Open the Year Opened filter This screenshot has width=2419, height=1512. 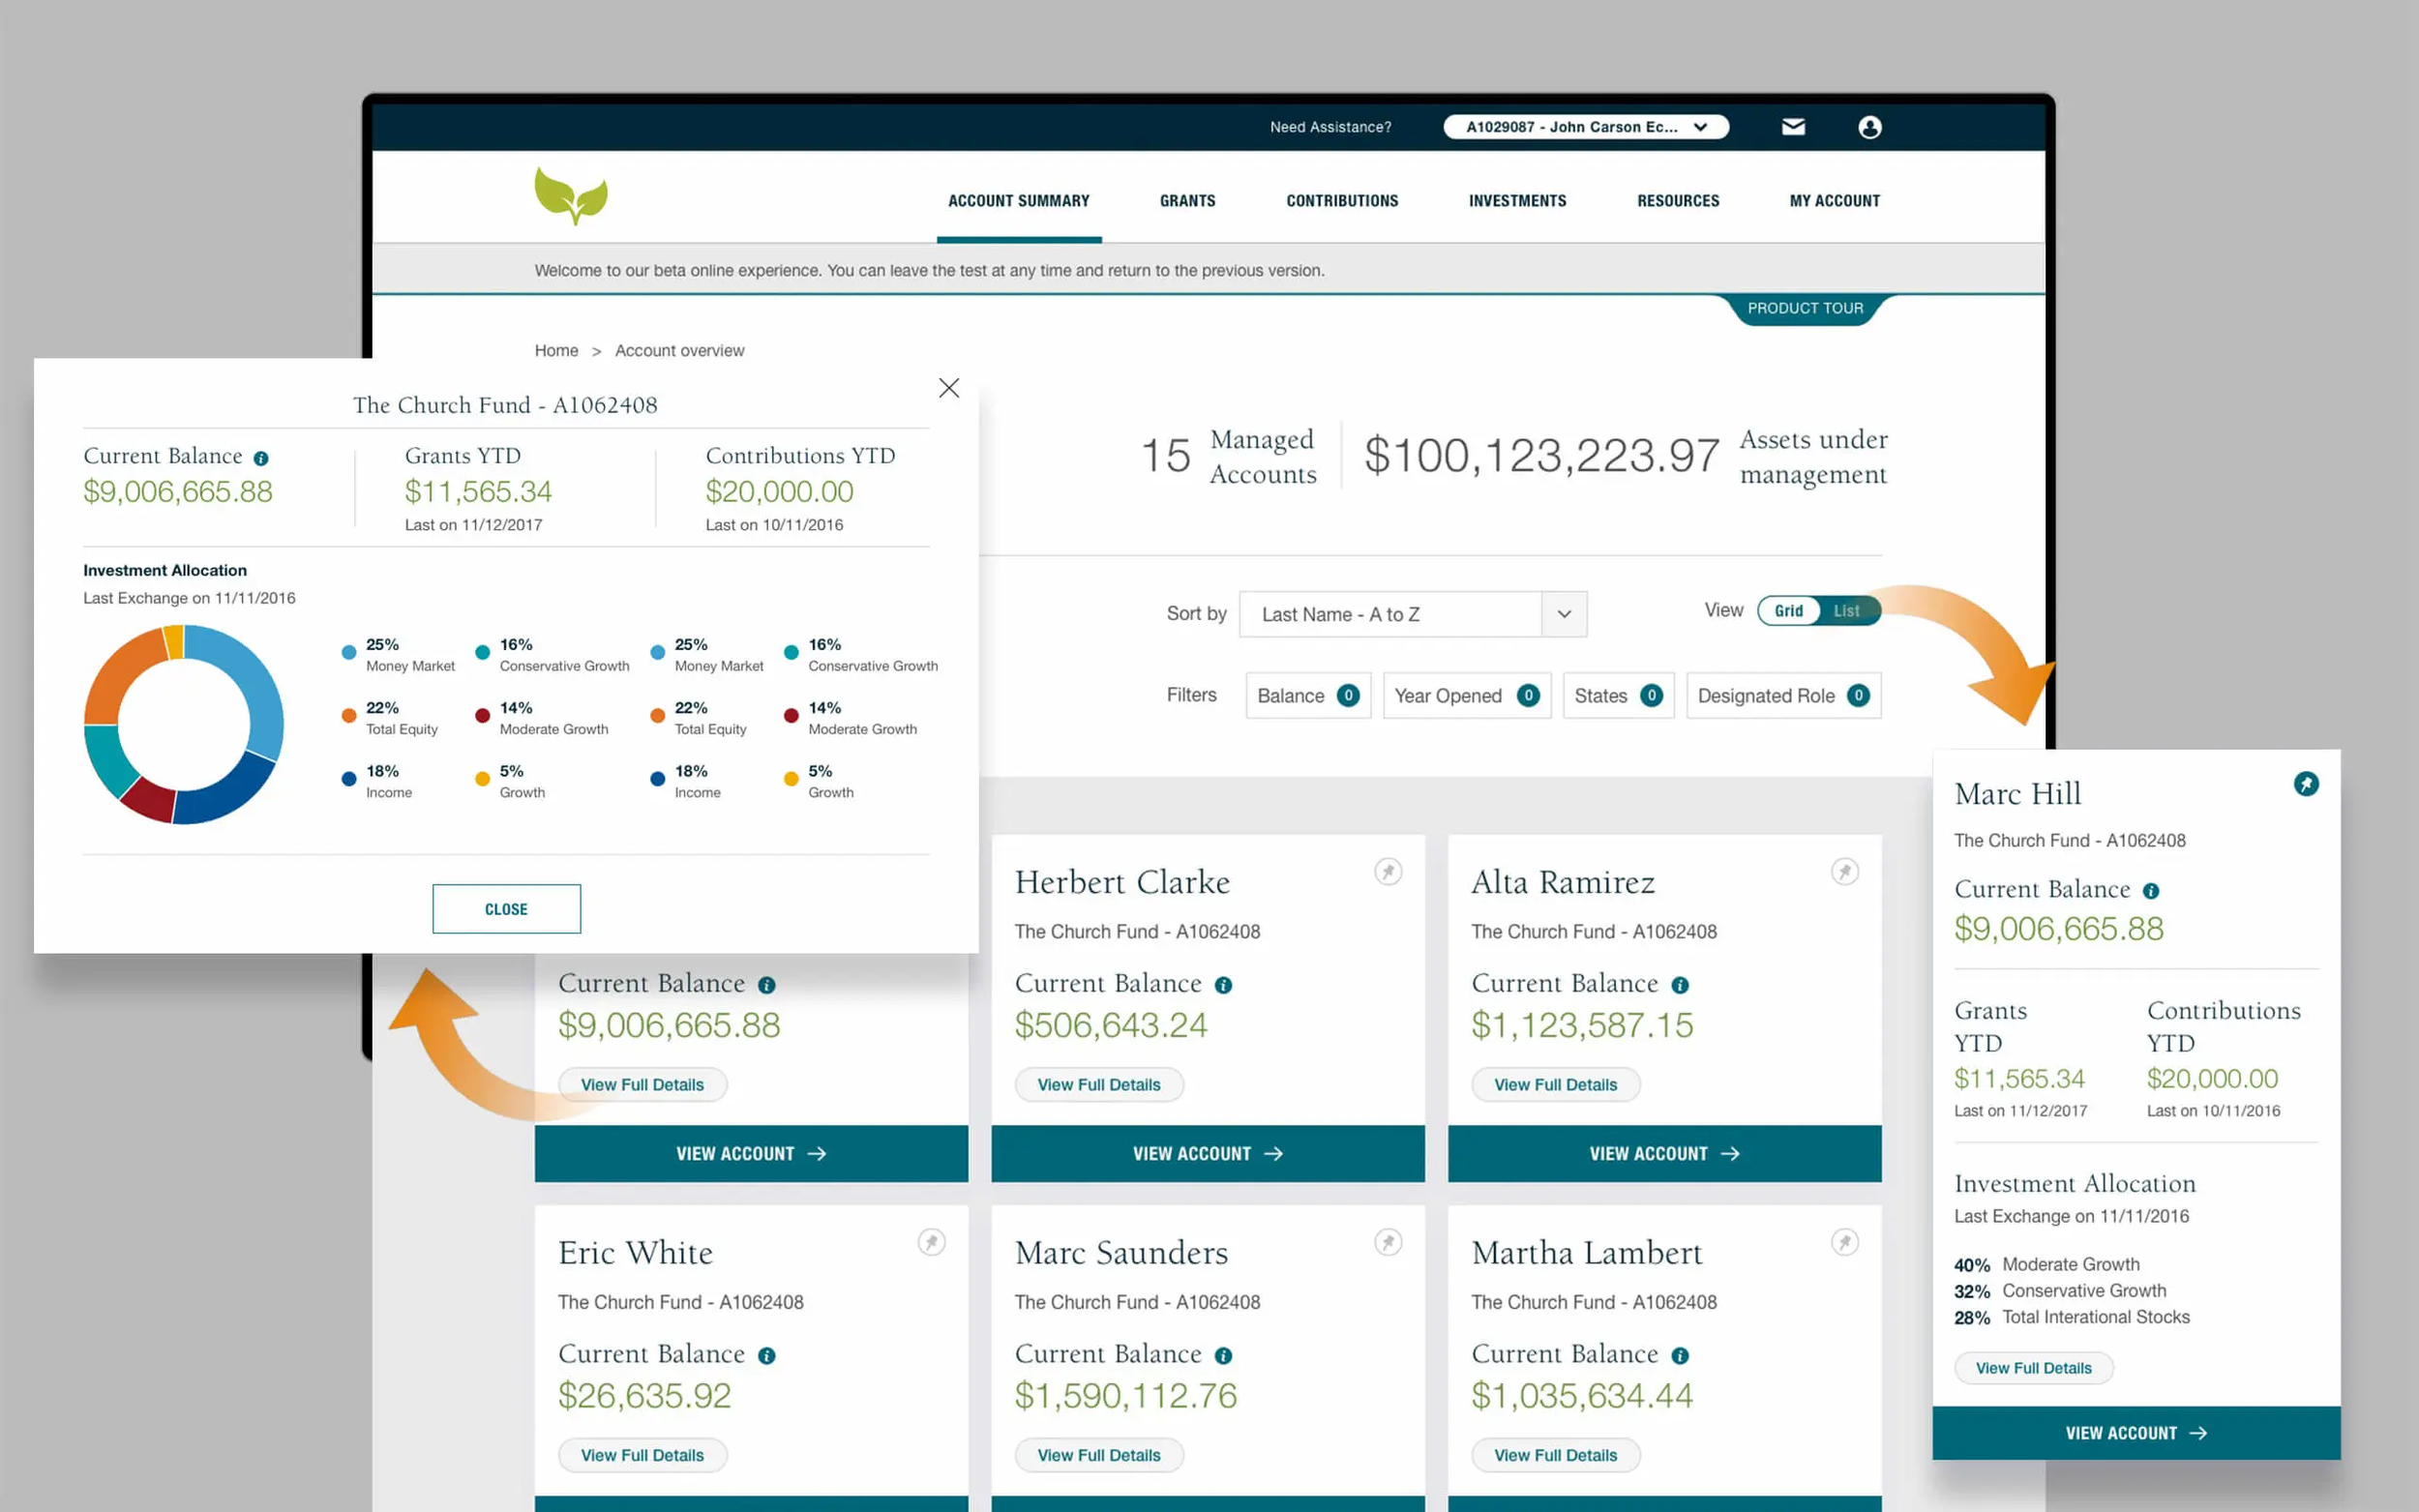click(x=1465, y=696)
